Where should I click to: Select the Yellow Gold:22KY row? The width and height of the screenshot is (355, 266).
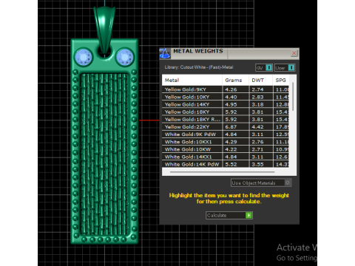click(226, 127)
